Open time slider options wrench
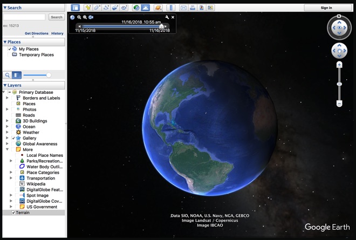The image size is (356, 240). tap(167, 17)
